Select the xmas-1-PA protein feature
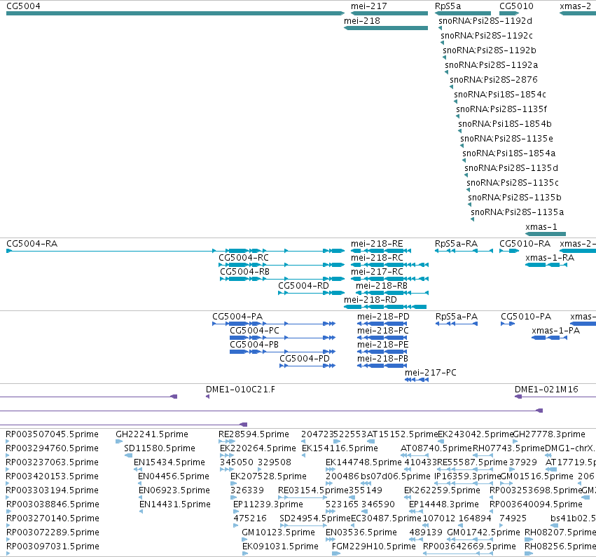 [x=550, y=338]
